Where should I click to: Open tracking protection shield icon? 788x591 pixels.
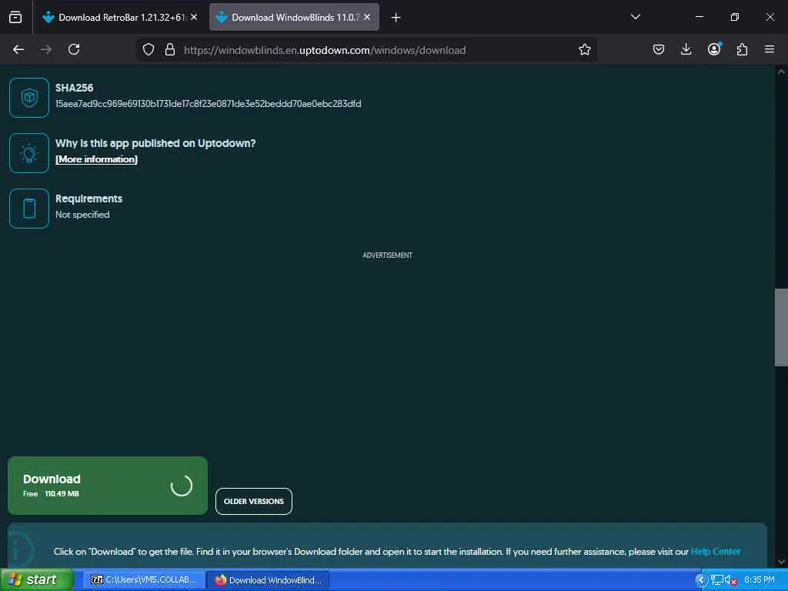(x=149, y=49)
